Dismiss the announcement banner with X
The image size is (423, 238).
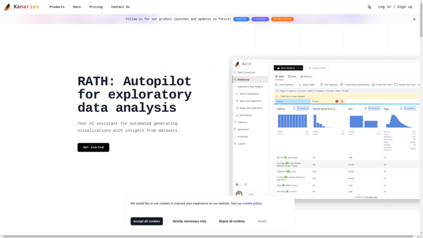tap(414, 19)
